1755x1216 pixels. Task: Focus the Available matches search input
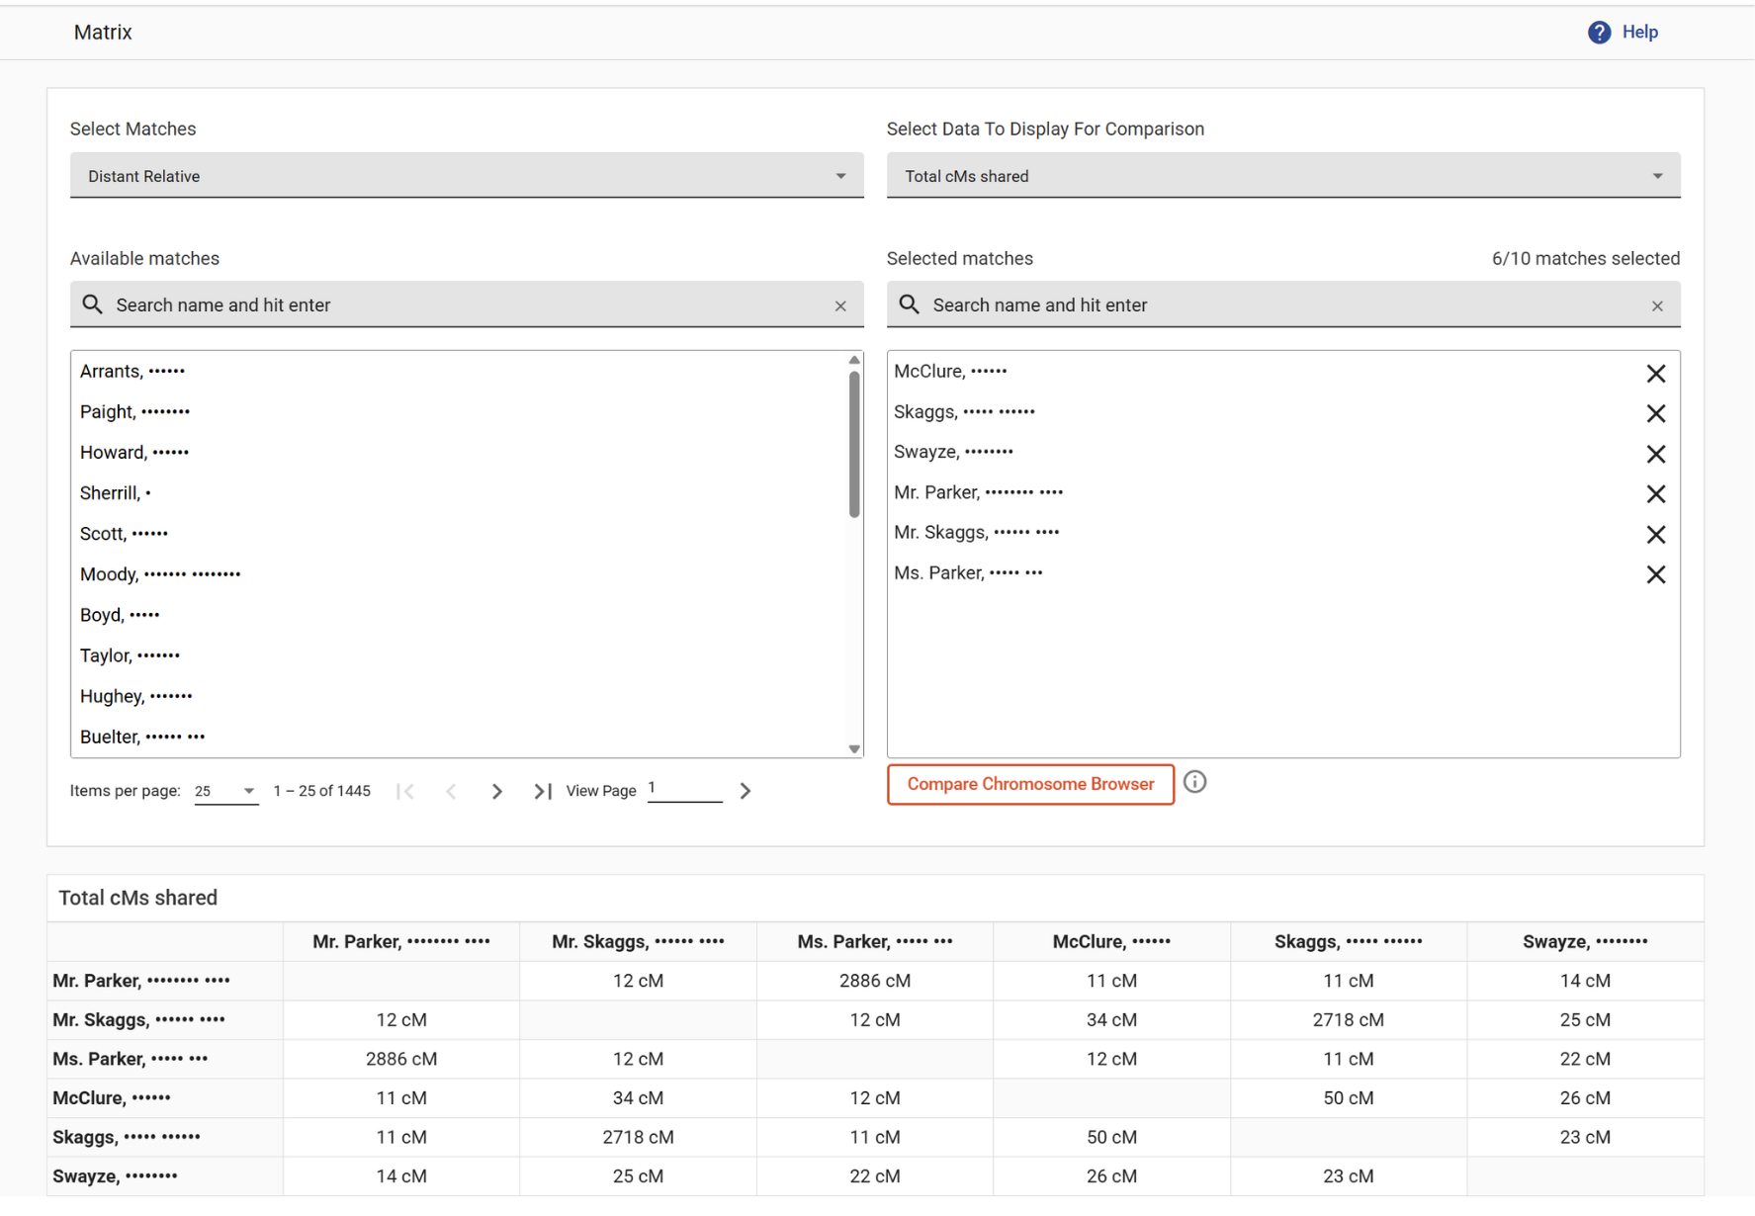tap(465, 305)
